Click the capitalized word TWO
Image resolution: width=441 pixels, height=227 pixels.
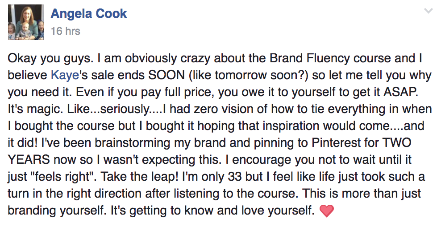point(396,143)
